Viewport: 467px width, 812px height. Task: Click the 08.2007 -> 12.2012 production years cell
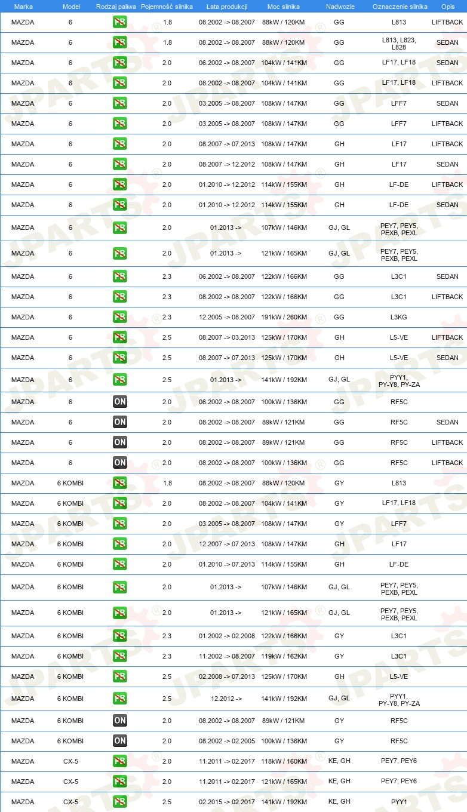pos(227,164)
